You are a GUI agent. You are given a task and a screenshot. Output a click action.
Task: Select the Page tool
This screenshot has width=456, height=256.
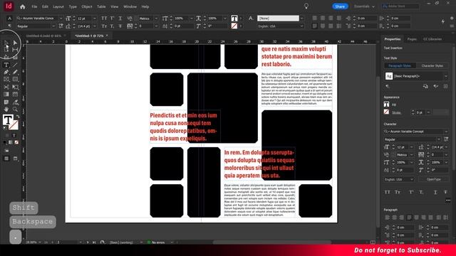point(6,50)
